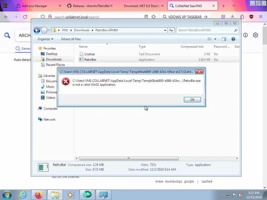Open Libraries in navigation pane

pyautogui.click(x=49, y=76)
